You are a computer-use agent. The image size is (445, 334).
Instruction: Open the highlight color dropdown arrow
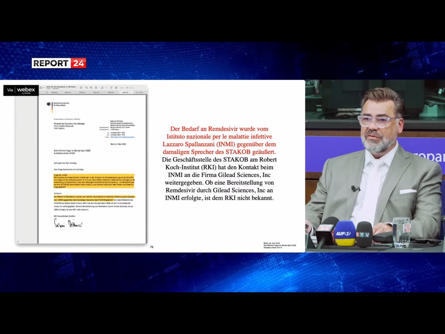(106, 88)
